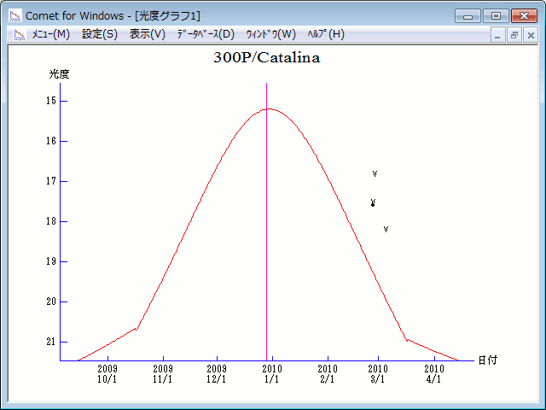Open the ﾃﾞｰﾀﾍﾞｰｽ(D) database menu
This screenshot has width=546, height=410.
[206, 34]
